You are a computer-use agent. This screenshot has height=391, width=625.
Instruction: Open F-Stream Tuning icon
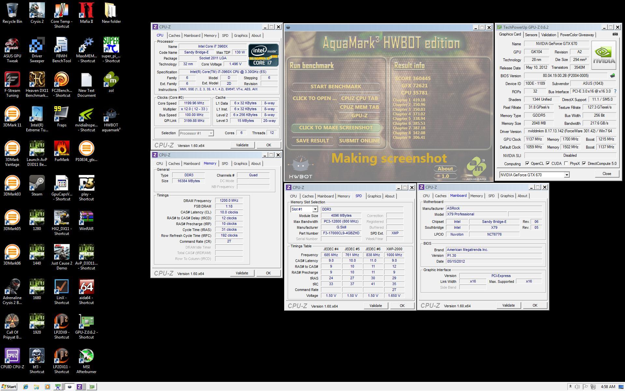click(x=12, y=84)
